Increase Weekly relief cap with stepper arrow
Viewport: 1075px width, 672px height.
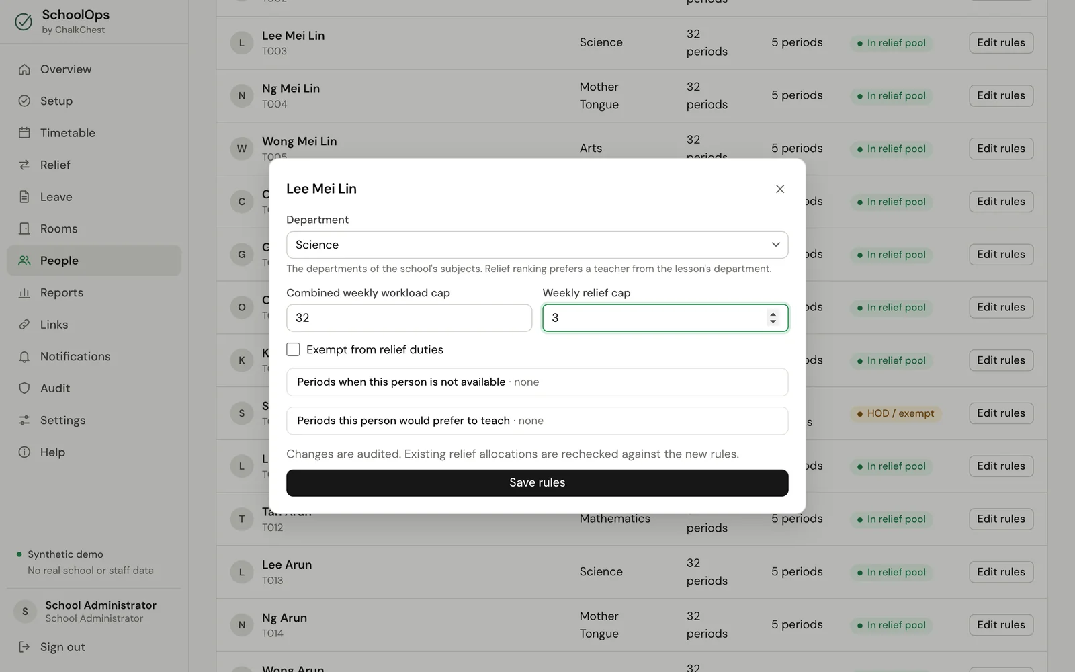(773, 314)
